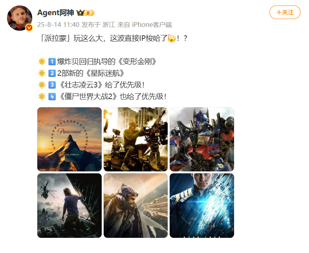View the Top Gun pilot helmet image
The image size is (309, 253).
135,206
